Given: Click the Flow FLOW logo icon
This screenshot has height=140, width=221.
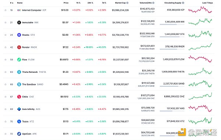Looking at the screenshot, I should pos(19,60).
